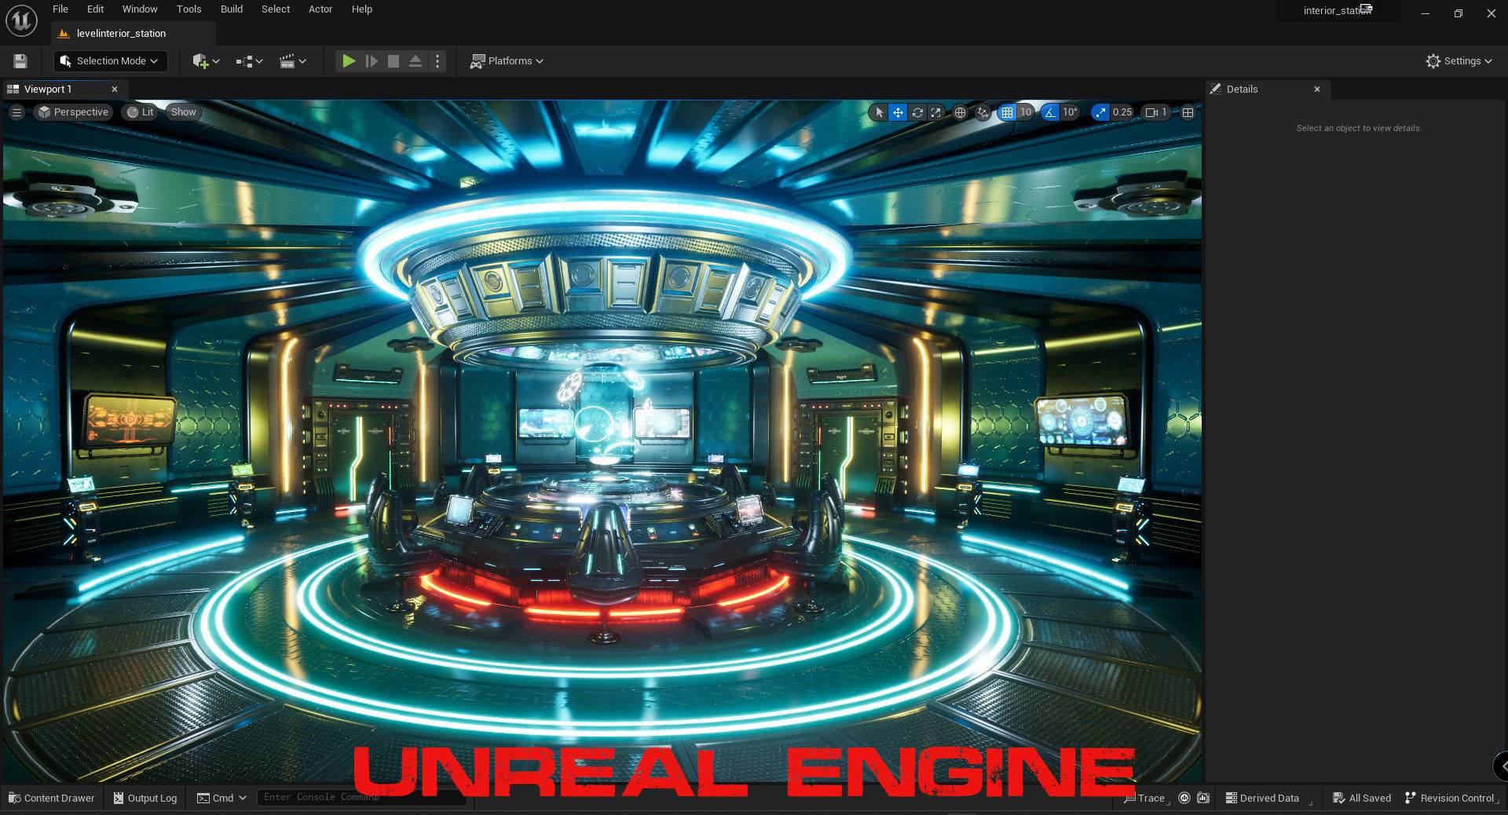Start Play in Editor with the green play button
Image resolution: width=1508 pixels, height=815 pixels.
349,61
